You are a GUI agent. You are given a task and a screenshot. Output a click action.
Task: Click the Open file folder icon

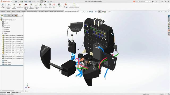click(x=22, y=2)
